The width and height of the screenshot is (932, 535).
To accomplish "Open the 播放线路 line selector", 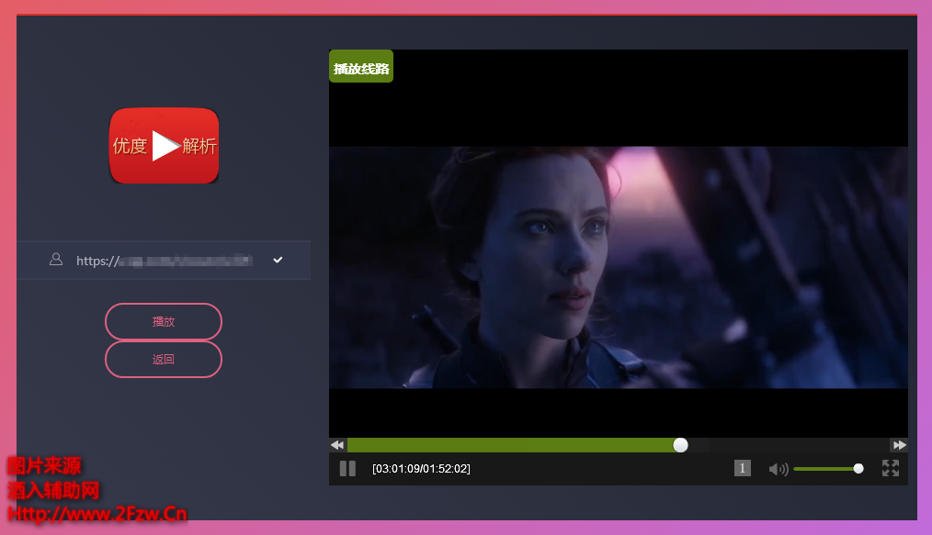I will (x=361, y=66).
